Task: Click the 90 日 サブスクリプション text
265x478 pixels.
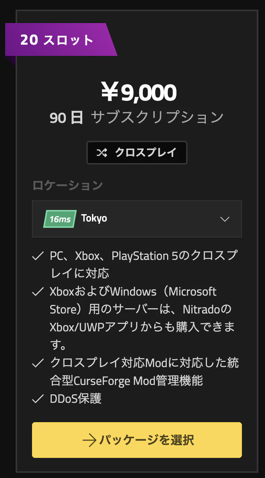Action: tap(137, 117)
